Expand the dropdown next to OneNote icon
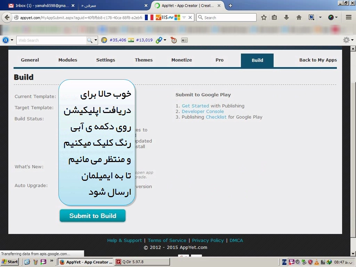 320,17
